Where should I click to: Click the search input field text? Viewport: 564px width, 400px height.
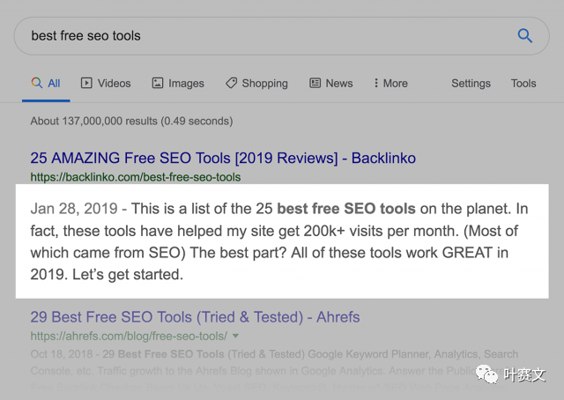[85, 36]
